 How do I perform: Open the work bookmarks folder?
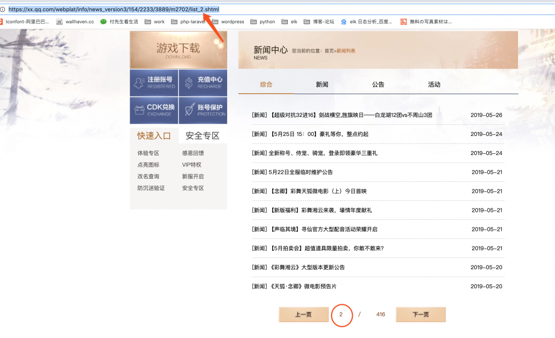click(154, 22)
